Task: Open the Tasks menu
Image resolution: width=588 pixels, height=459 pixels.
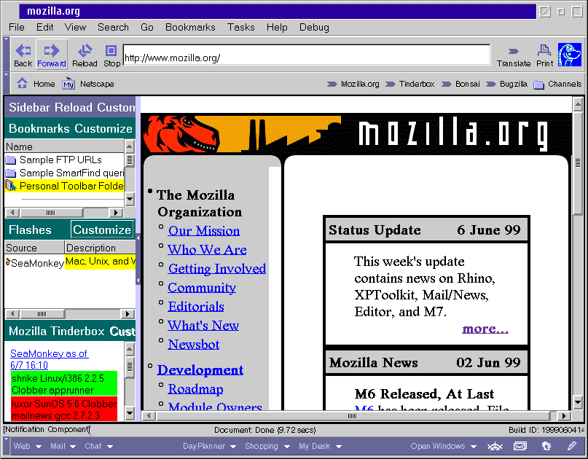Action: tap(240, 28)
